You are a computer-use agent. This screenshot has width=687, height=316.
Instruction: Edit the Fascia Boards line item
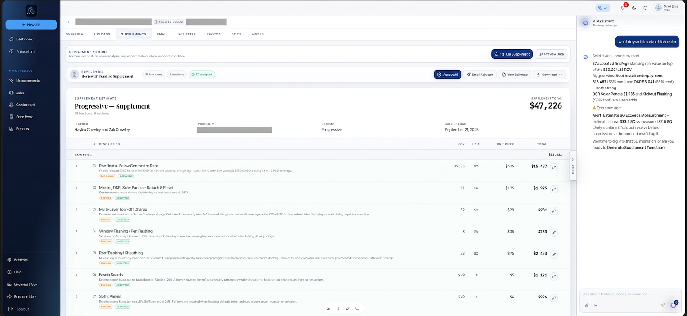tap(554, 276)
